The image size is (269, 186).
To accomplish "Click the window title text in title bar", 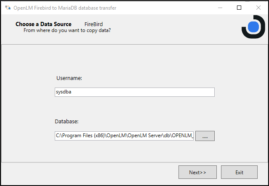I will click(x=65, y=8).
